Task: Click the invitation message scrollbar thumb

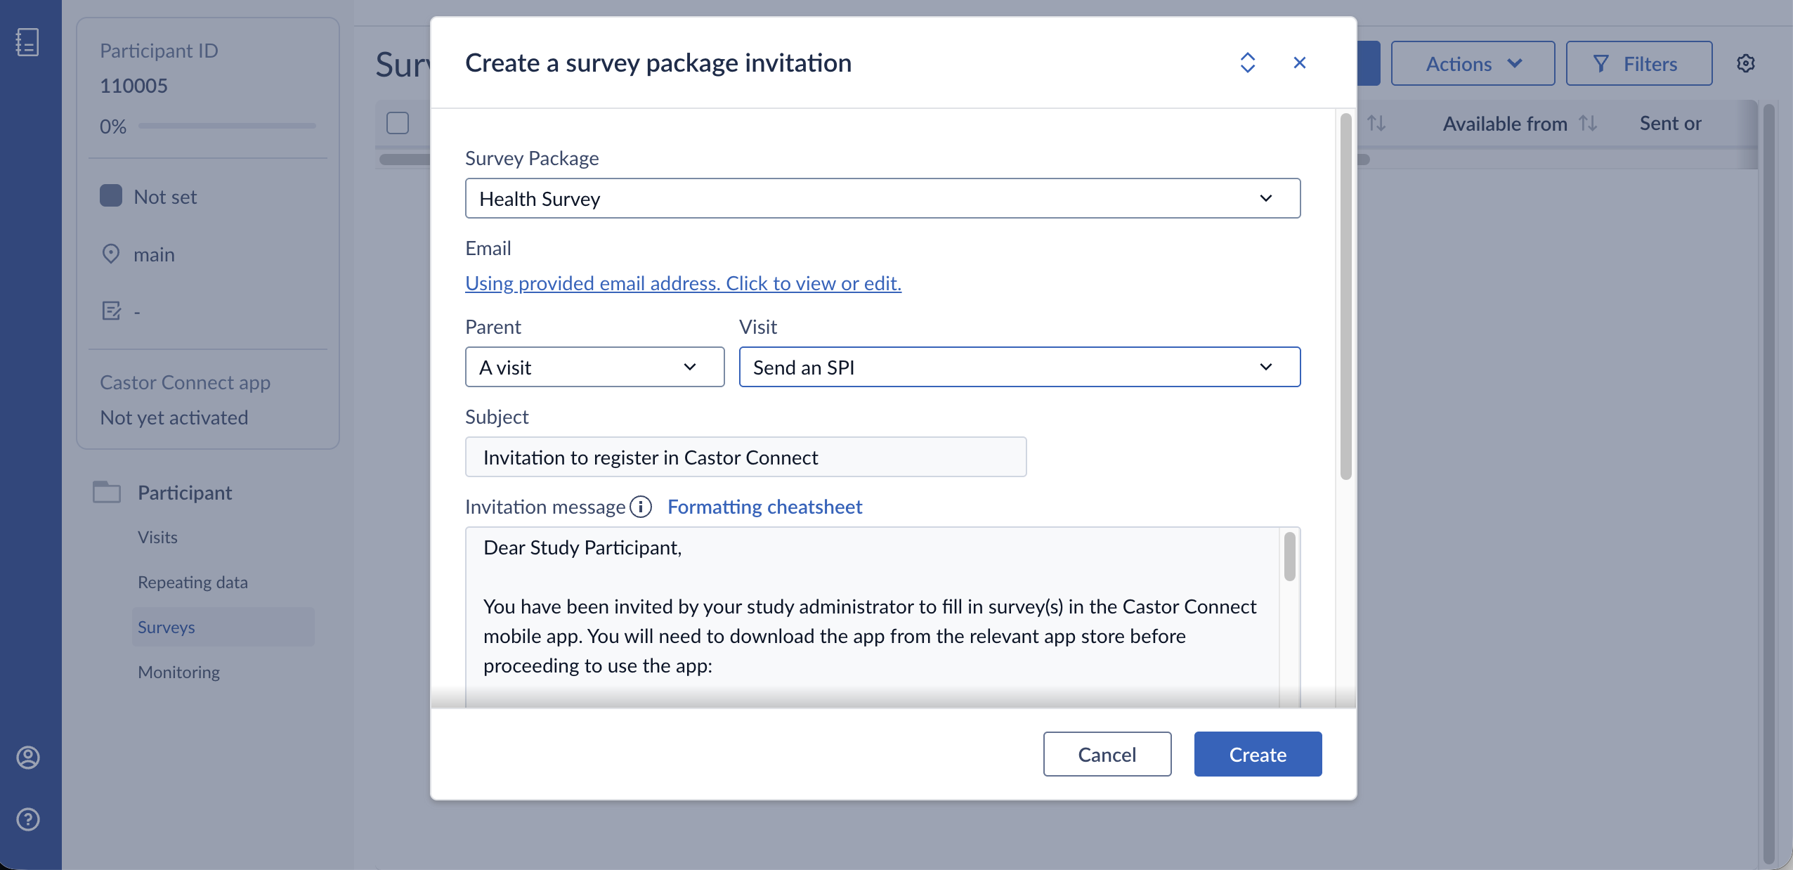Action: 1290,557
